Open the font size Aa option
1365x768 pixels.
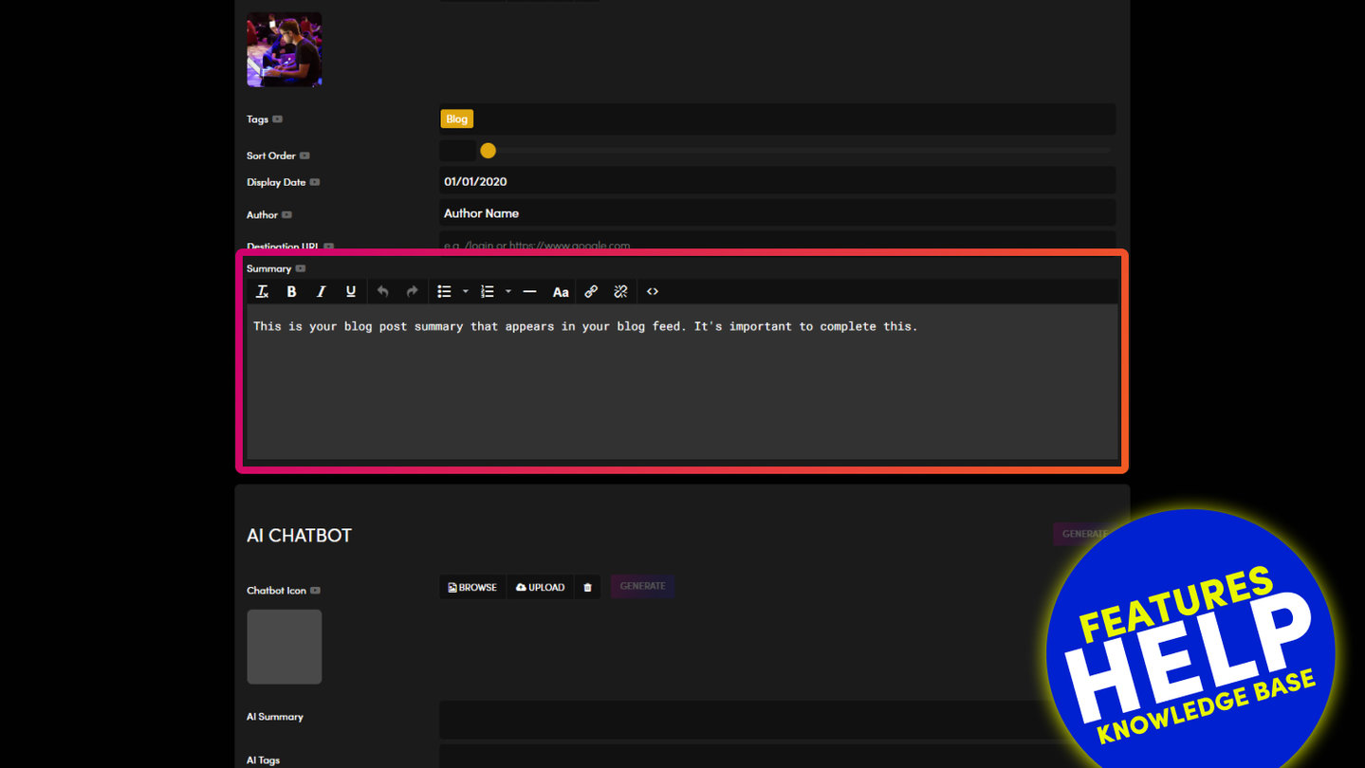click(x=561, y=292)
